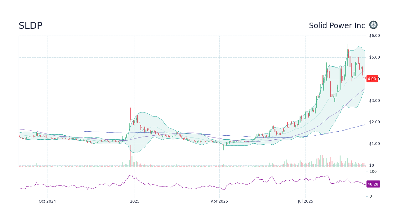Click the $0 price axis label
This screenshot has width=397, height=223.
point(372,165)
